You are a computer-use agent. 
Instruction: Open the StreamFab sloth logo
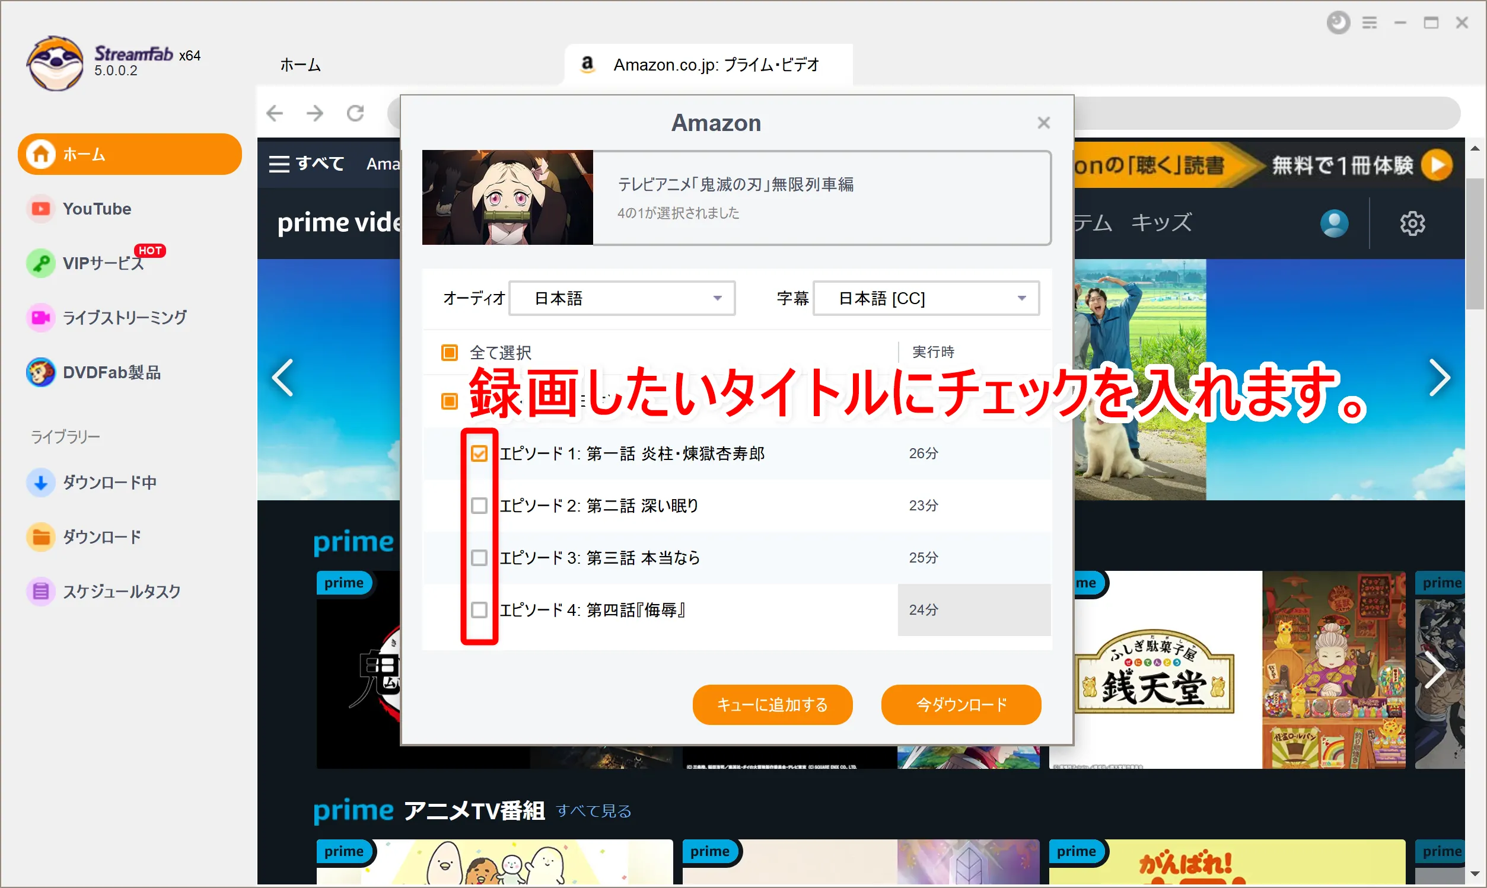pyautogui.click(x=55, y=63)
